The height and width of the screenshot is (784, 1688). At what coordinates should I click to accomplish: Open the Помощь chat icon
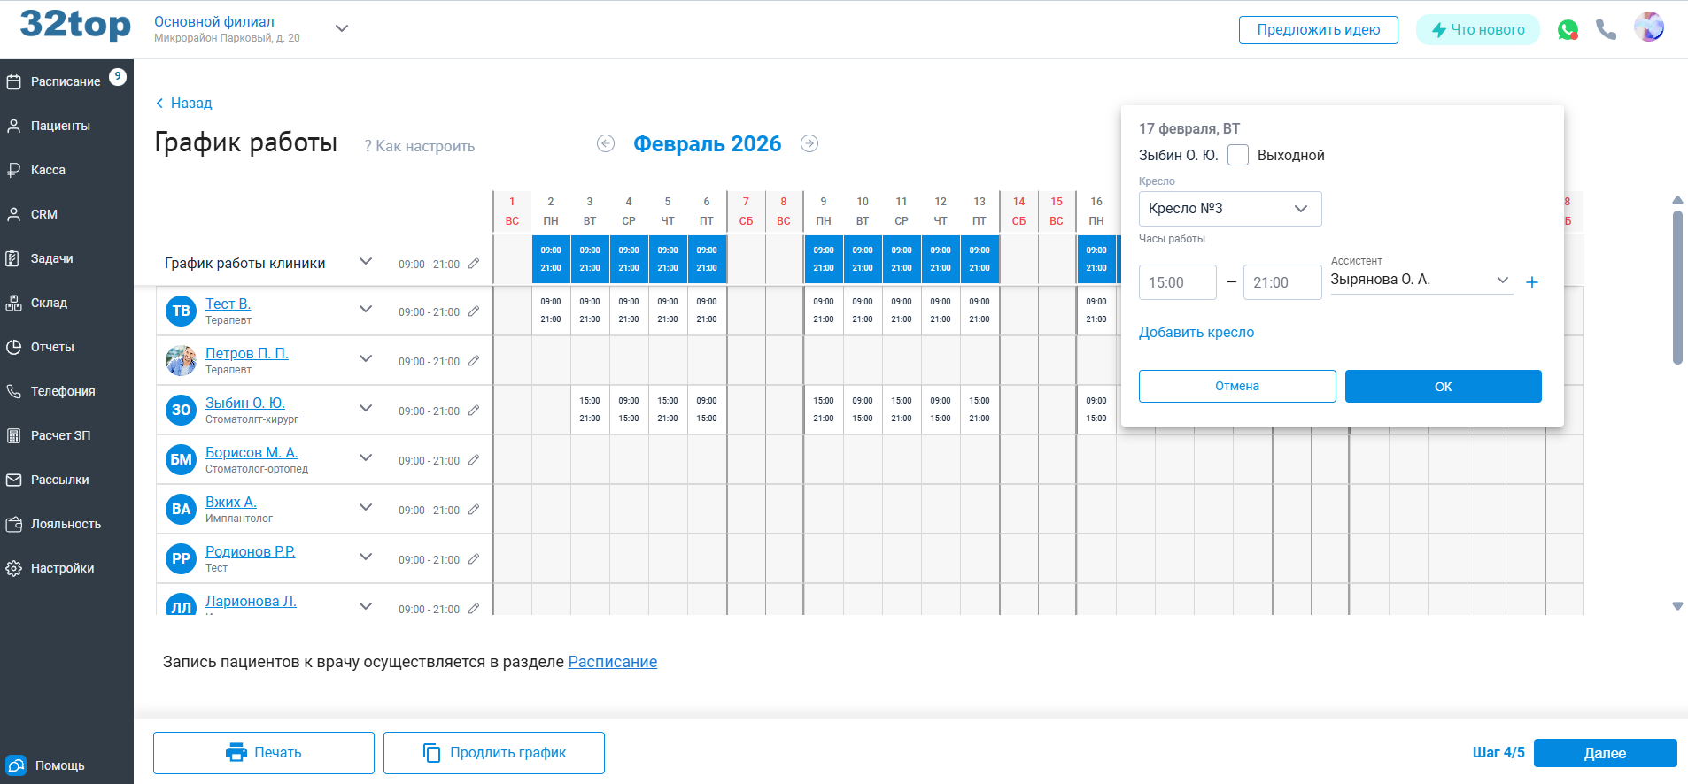pyautogui.click(x=16, y=765)
